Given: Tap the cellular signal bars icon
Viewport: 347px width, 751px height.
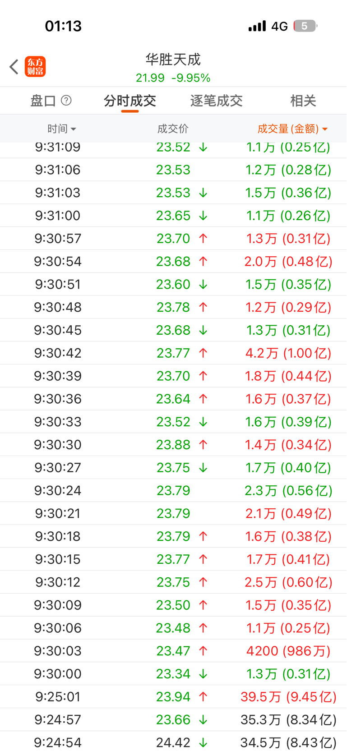Looking at the screenshot, I should point(257,26).
